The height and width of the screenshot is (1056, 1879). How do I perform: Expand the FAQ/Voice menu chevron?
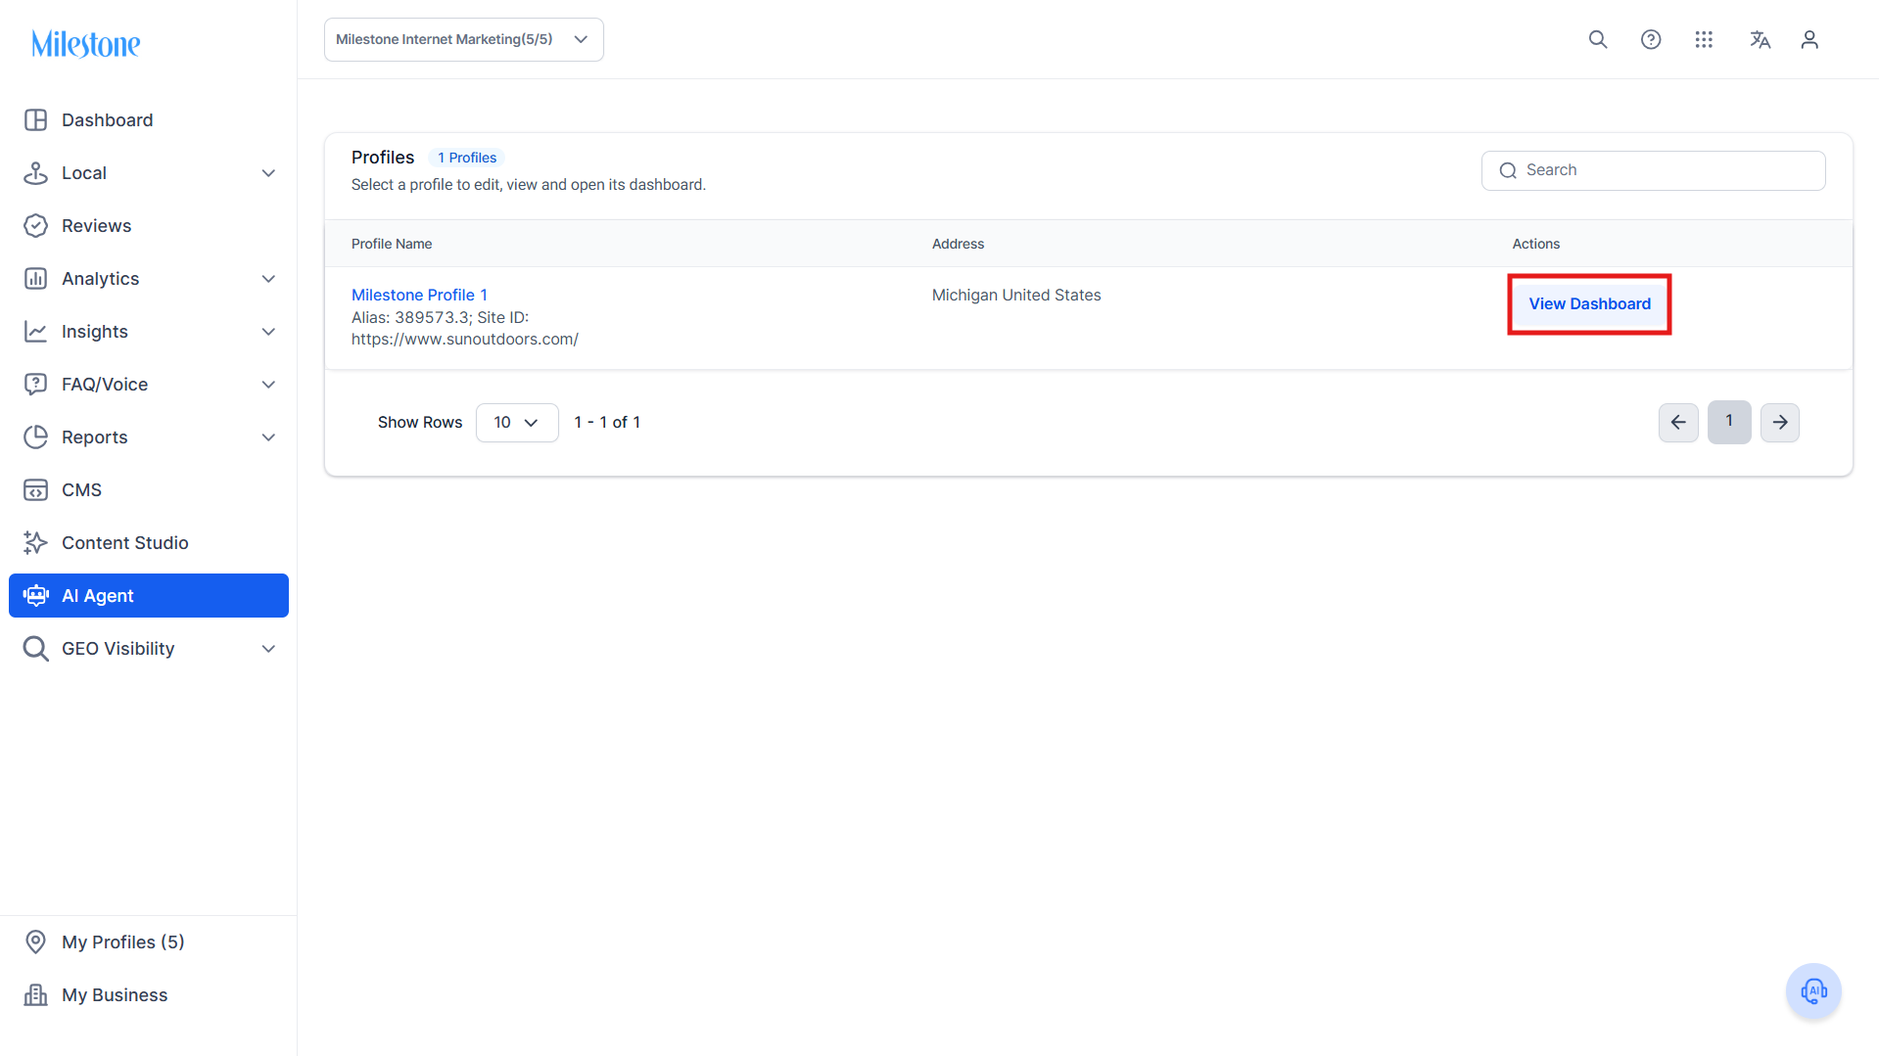pyautogui.click(x=268, y=385)
